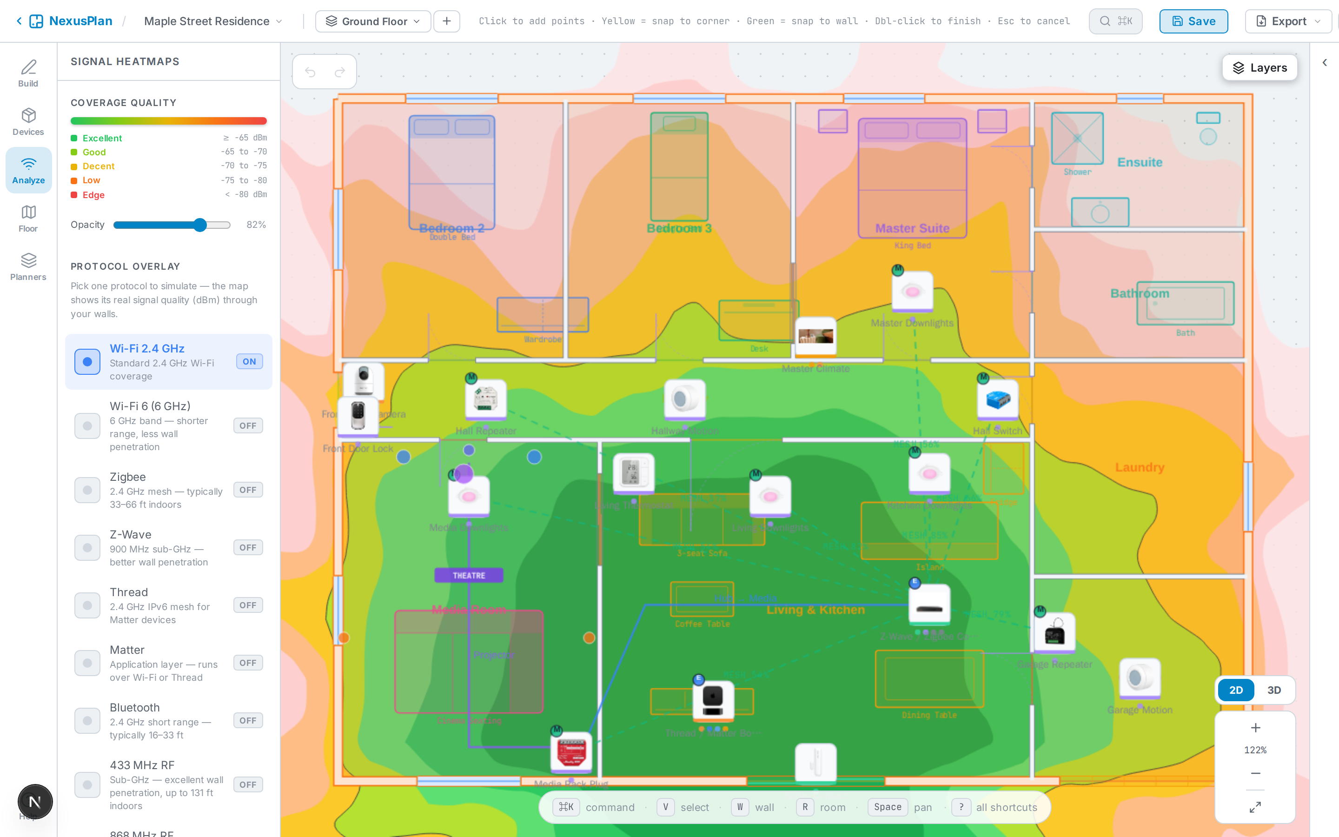This screenshot has height=837, width=1339.
Task: Select the Matter protocol radio
Action: (x=87, y=663)
